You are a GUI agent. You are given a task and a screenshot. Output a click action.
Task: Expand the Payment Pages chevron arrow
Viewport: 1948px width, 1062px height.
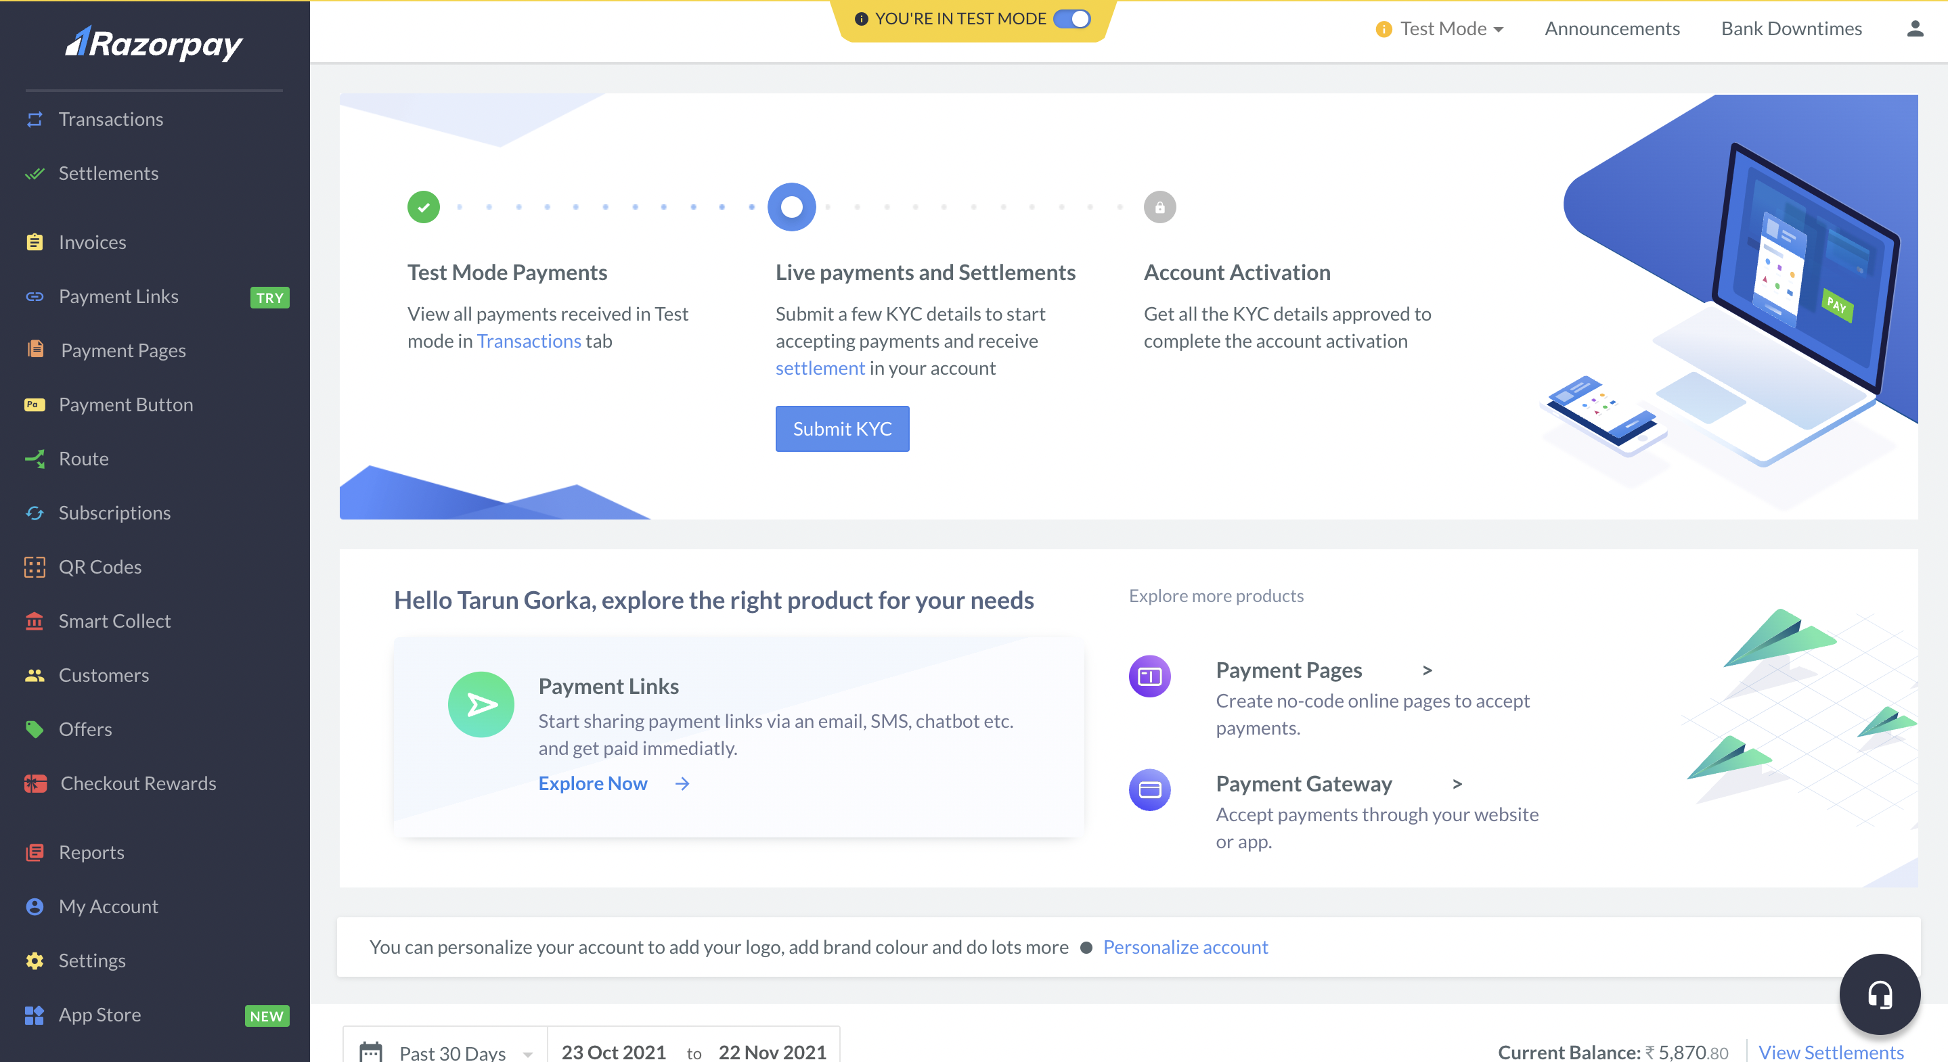[x=1427, y=670]
